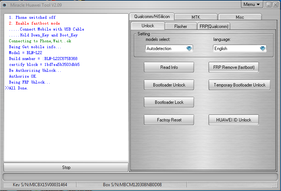This screenshot has width=281, height=191.
Task: Click log line '>>All Done.'
Action: 17,88
